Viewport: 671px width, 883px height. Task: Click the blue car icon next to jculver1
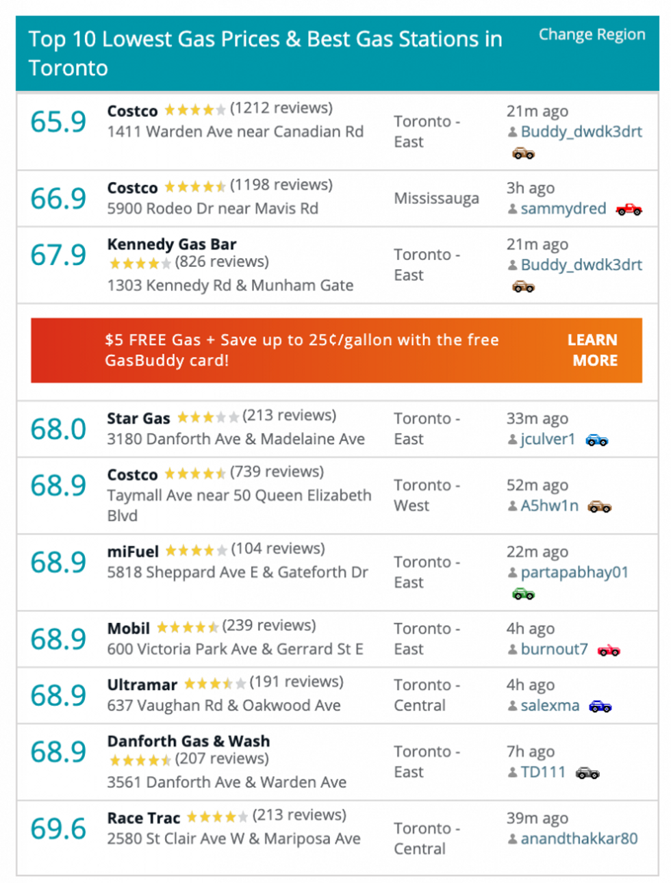tap(597, 440)
